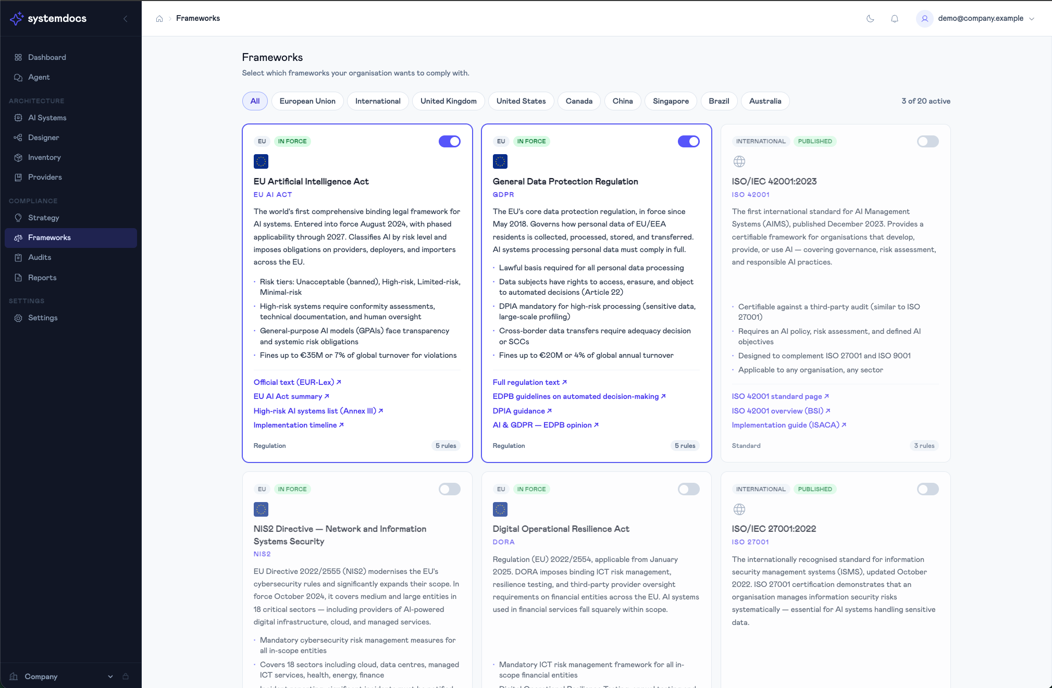1052x688 pixels.
Task: Open notifications with the bell icon
Action: [x=895, y=19]
